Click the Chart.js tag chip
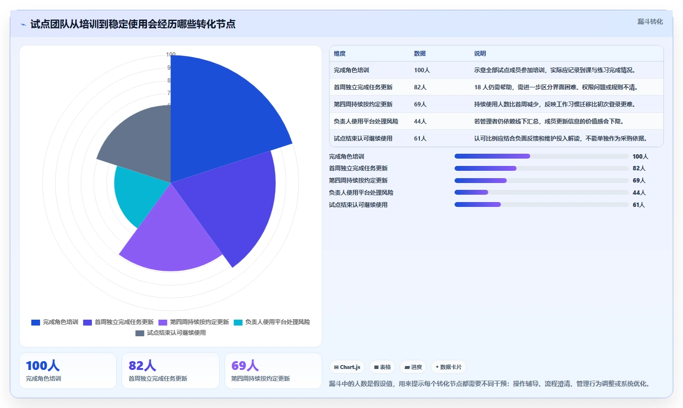 tap(347, 367)
